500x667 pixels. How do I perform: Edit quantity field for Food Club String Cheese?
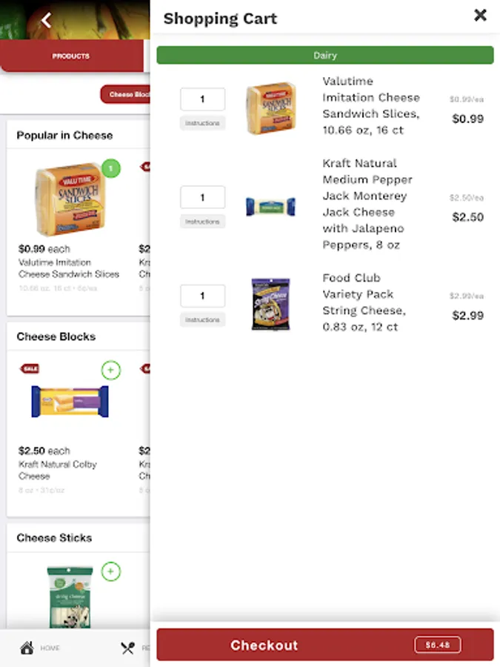(202, 296)
